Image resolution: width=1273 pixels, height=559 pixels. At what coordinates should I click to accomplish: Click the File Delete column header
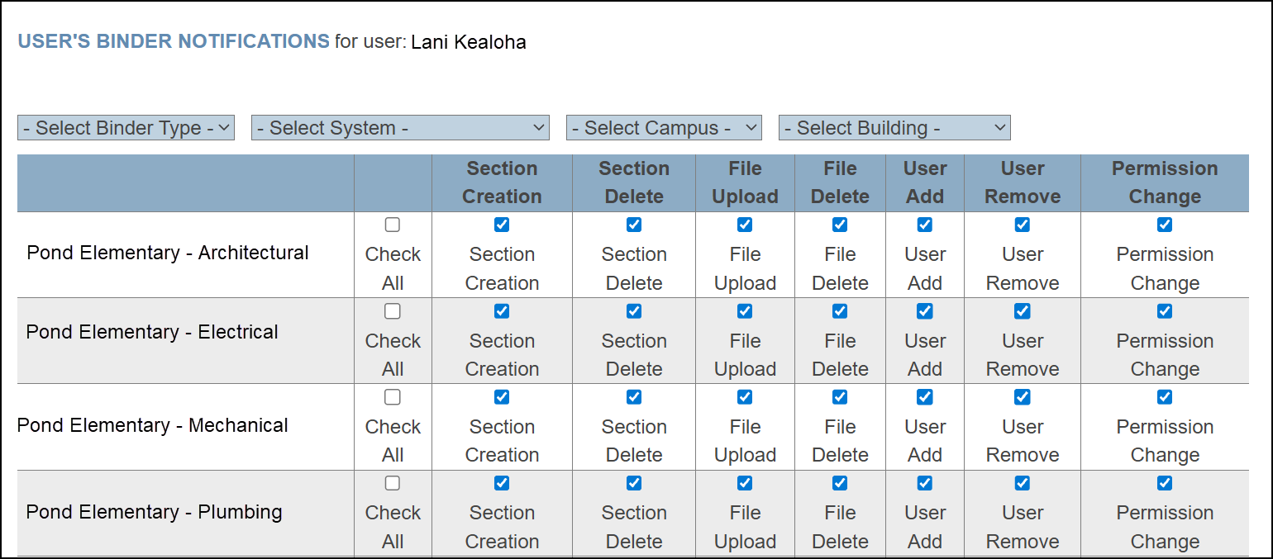pyautogui.click(x=840, y=182)
